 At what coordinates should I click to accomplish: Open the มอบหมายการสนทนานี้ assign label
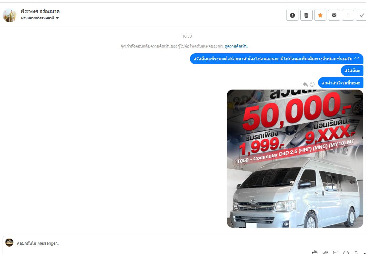(38, 18)
